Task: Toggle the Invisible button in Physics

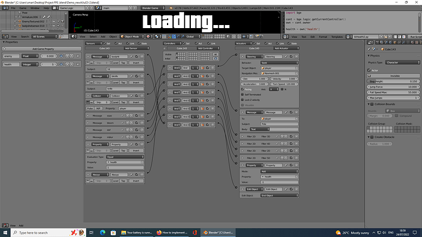Action: click(x=393, y=76)
